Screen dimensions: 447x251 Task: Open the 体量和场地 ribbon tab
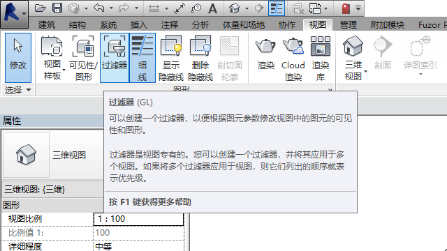point(244,25)
